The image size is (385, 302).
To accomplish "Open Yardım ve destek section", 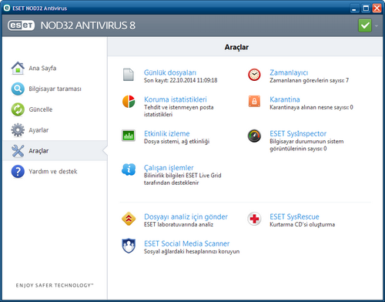I will coord(53,171).
